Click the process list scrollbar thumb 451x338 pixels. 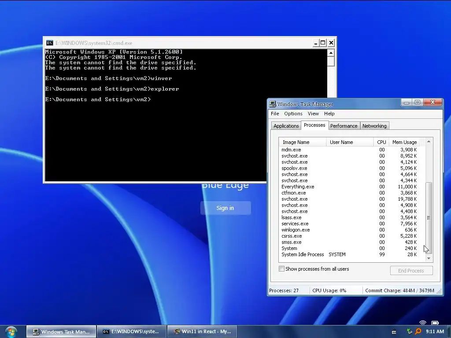[x=429, y=217]
